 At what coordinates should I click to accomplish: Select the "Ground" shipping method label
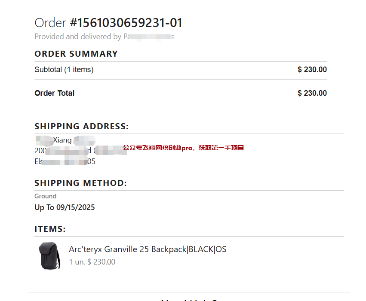click(x=46, y=196)
